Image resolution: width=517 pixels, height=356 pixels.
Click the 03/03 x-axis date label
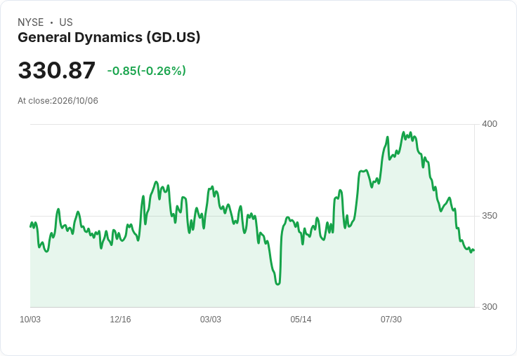pos(211,320)
